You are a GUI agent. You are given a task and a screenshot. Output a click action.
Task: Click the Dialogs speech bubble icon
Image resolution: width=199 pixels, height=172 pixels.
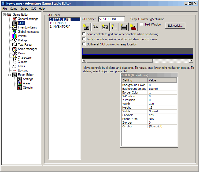pyautogui.click(x=14, y=40)
